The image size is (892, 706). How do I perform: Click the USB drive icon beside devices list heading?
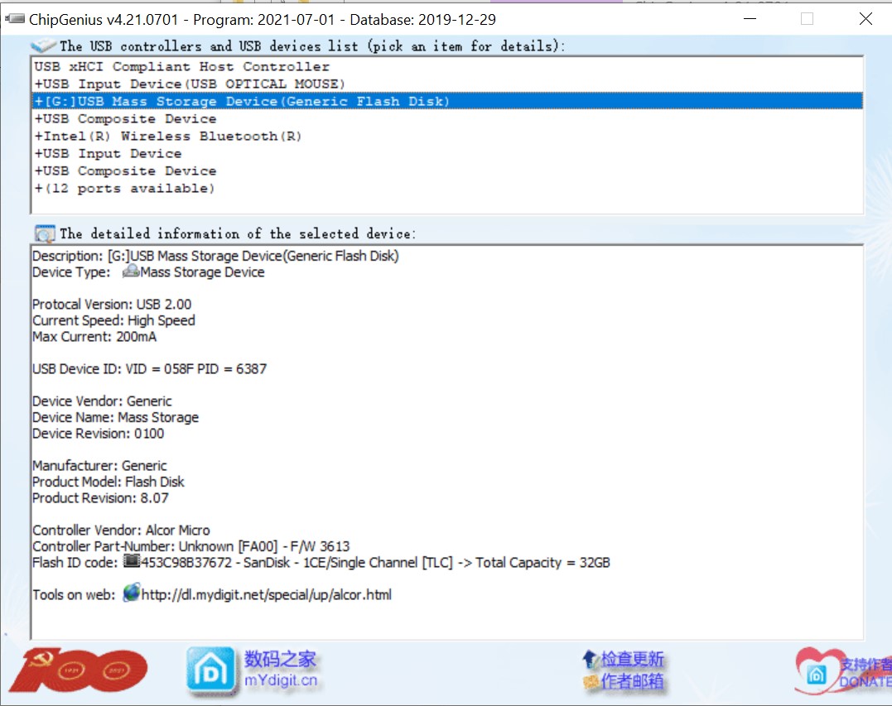43,46
